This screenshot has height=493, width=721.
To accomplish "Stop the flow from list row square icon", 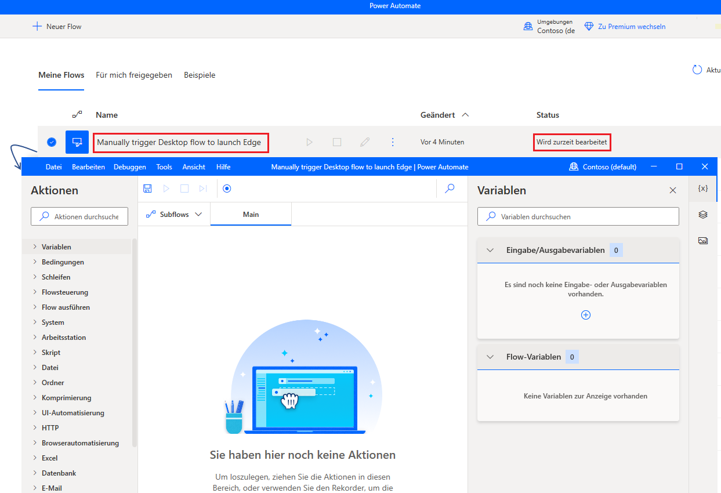I will pyautogui.click(x=337, y=142).
